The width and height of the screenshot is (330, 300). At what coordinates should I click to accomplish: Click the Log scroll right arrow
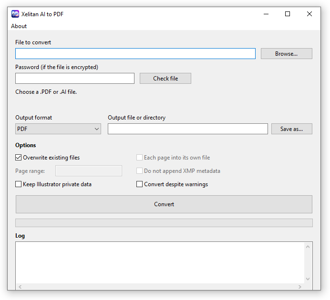(300, 287)
